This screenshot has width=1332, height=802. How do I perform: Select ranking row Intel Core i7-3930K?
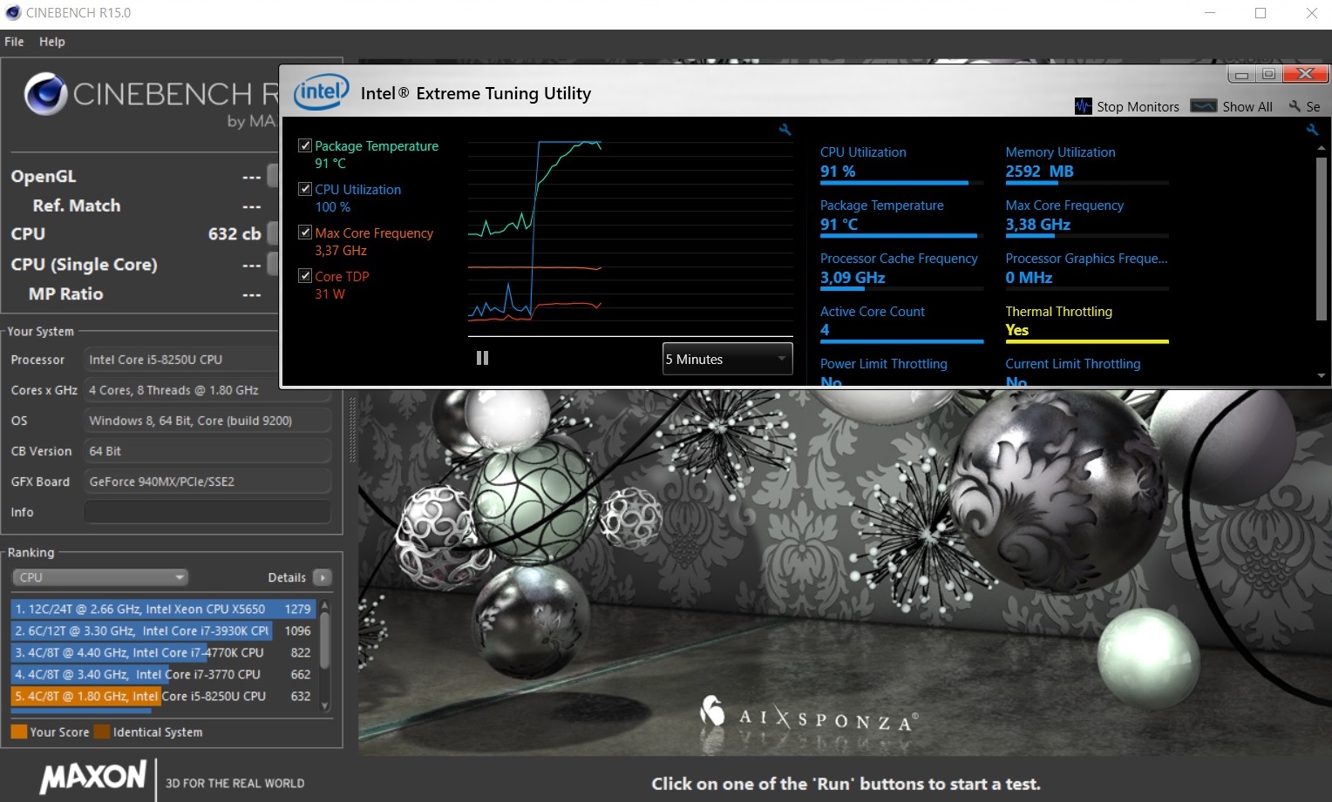pos(163,630)
